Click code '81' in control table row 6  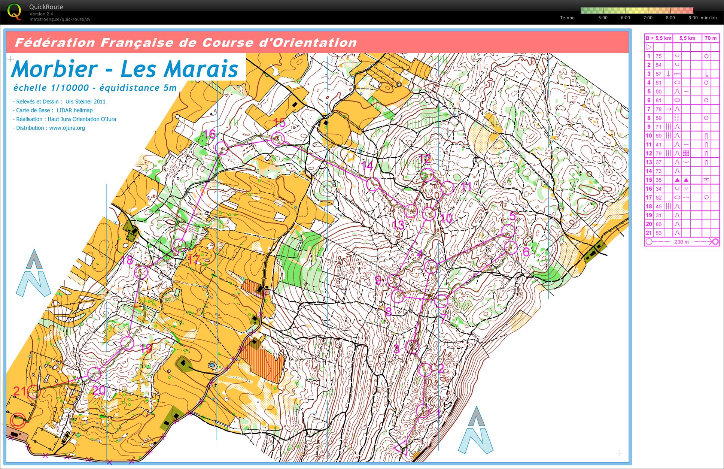pos(658,100)
